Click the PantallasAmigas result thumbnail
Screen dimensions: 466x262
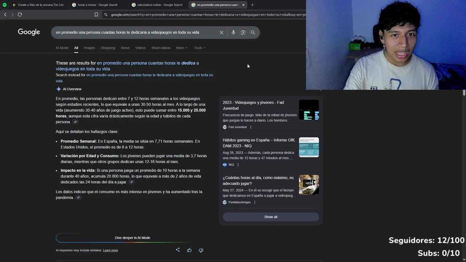[x=309, y=185]
